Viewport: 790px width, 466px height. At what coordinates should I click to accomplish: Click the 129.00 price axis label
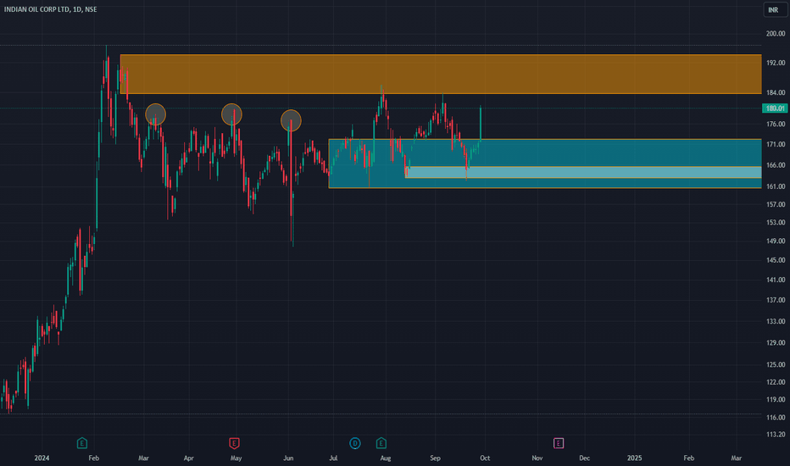pos(776,342)
